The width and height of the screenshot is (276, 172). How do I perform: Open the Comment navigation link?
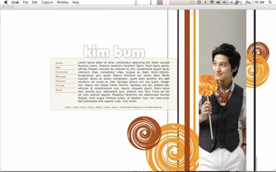[61, 72]
